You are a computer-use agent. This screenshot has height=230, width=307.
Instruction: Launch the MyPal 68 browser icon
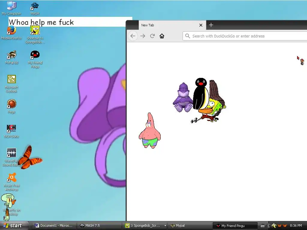[11, 57]
